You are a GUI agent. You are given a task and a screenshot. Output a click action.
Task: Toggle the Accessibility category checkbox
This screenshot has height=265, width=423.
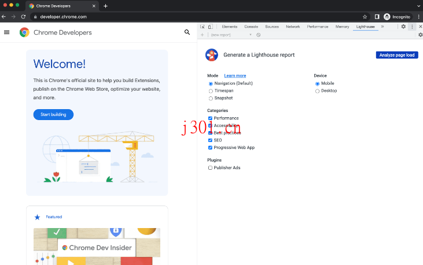(210, 125)
